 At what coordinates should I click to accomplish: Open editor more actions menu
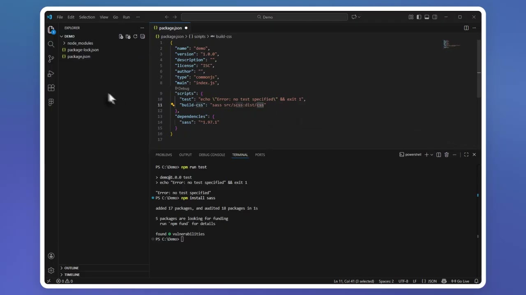coord(474,28)
